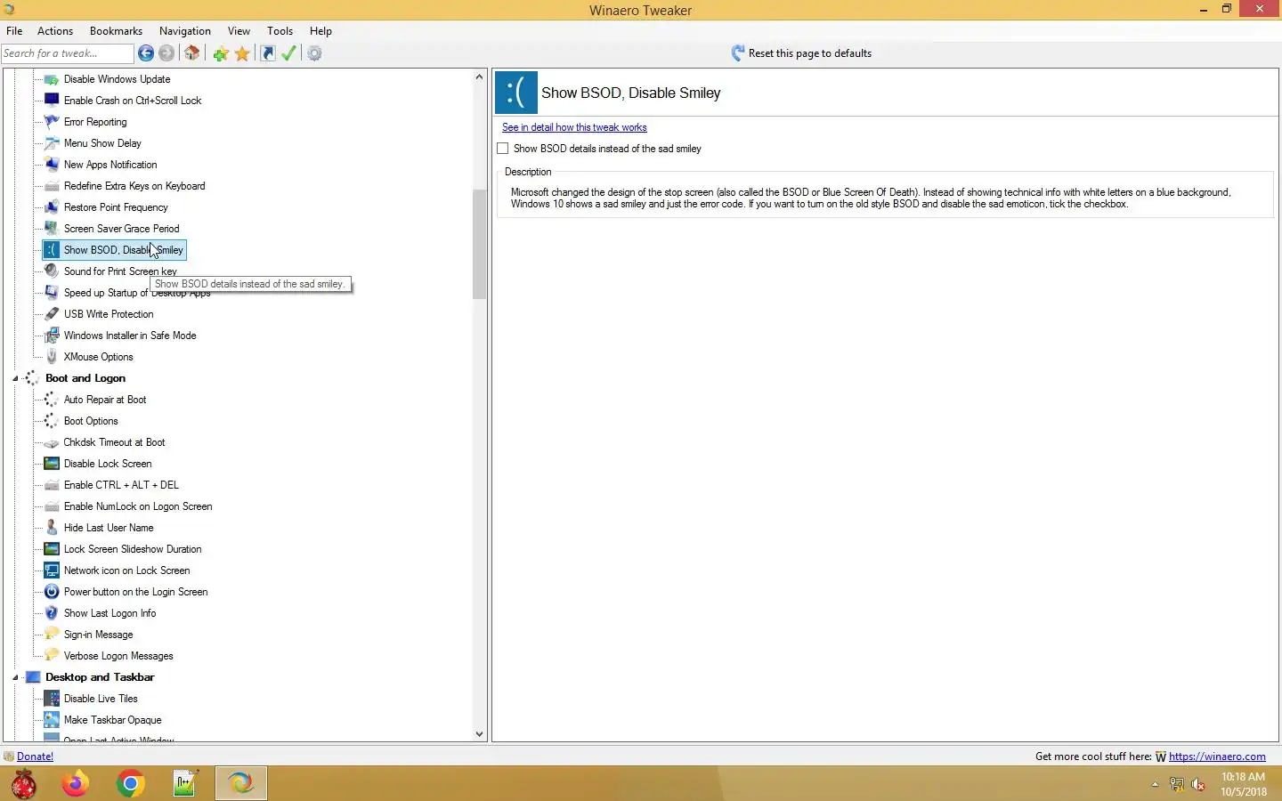Collapse the Desktop and Taskbar group
The height and width of the screenshot is (801, 1282).
pos(15,677)
